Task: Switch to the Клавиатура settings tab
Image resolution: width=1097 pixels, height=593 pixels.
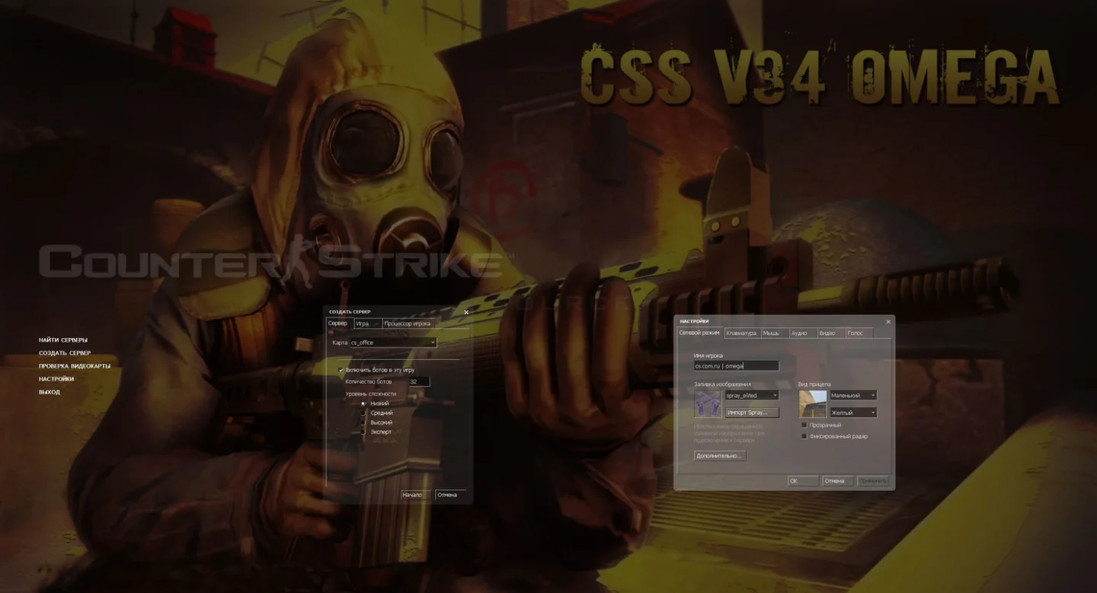Action: click(740, 333)
